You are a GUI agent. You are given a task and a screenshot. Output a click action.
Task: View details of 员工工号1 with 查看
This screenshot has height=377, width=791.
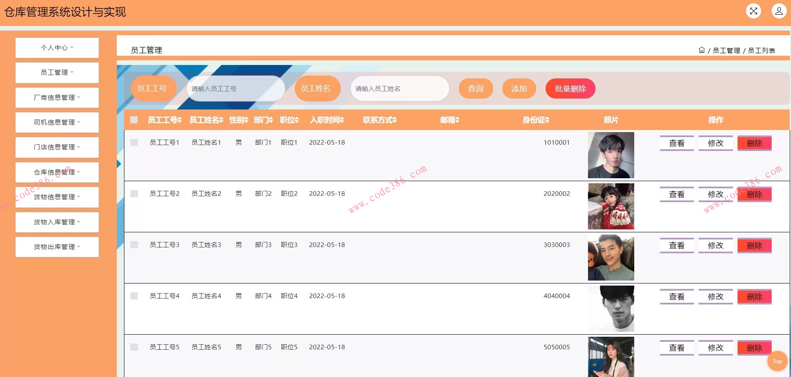coord(677,143)
